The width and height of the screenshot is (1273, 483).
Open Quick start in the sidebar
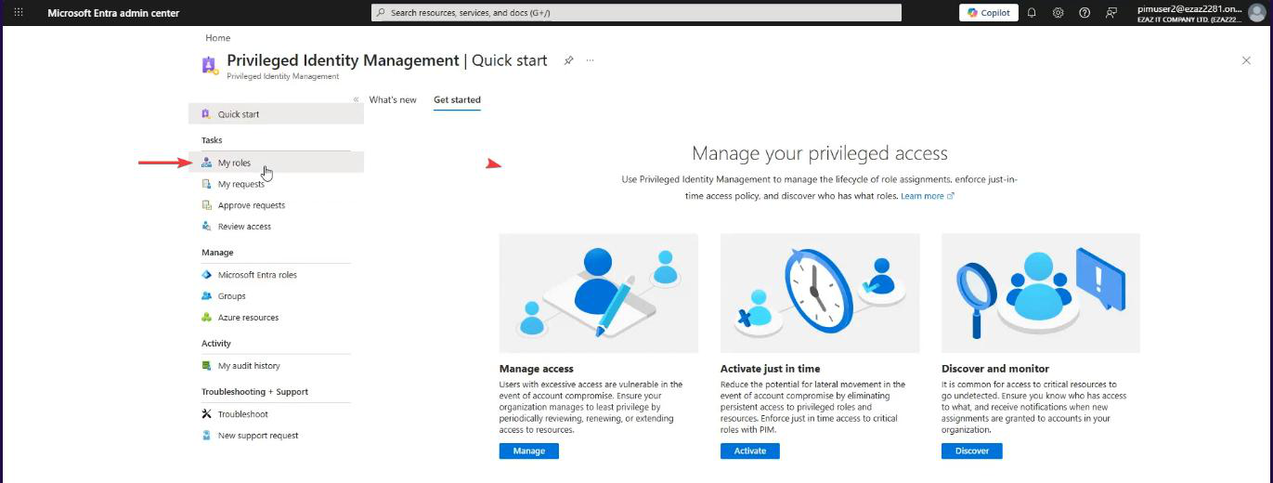pyautogui.click(x=276, y=114)
